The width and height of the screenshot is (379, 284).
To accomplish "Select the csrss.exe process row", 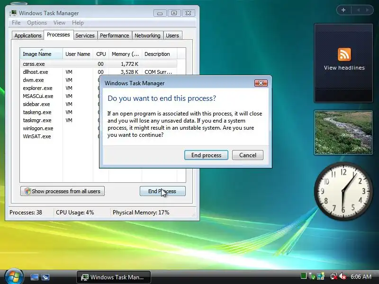I will [x=99, y=64].
